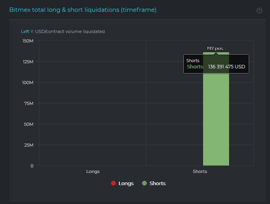Click the 0 y-axis value
This screenshot has height=204, width=270.
click(x=32, y=166)
